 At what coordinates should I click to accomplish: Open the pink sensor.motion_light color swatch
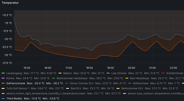[3, 93]
